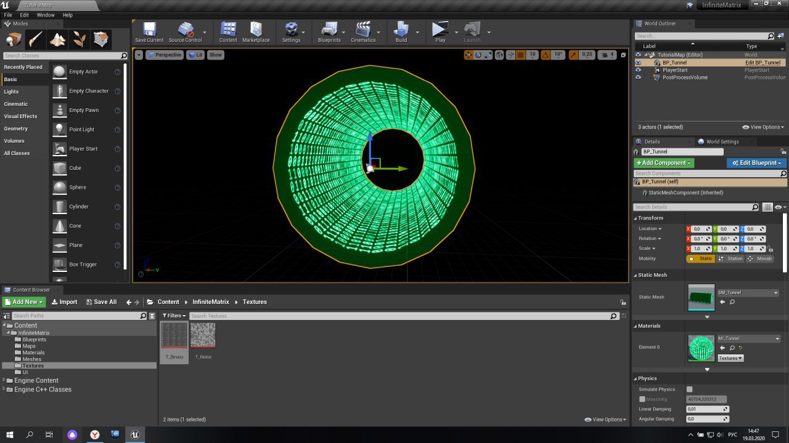This screenshot has height=443, width=789.
Task: Click the MI_Tunnel material preview swatch
Action: (701, 348)
